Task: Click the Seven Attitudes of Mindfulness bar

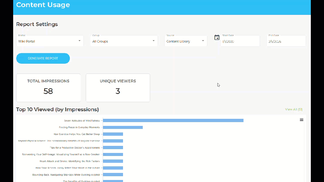Action: click(x=173, y=121)
